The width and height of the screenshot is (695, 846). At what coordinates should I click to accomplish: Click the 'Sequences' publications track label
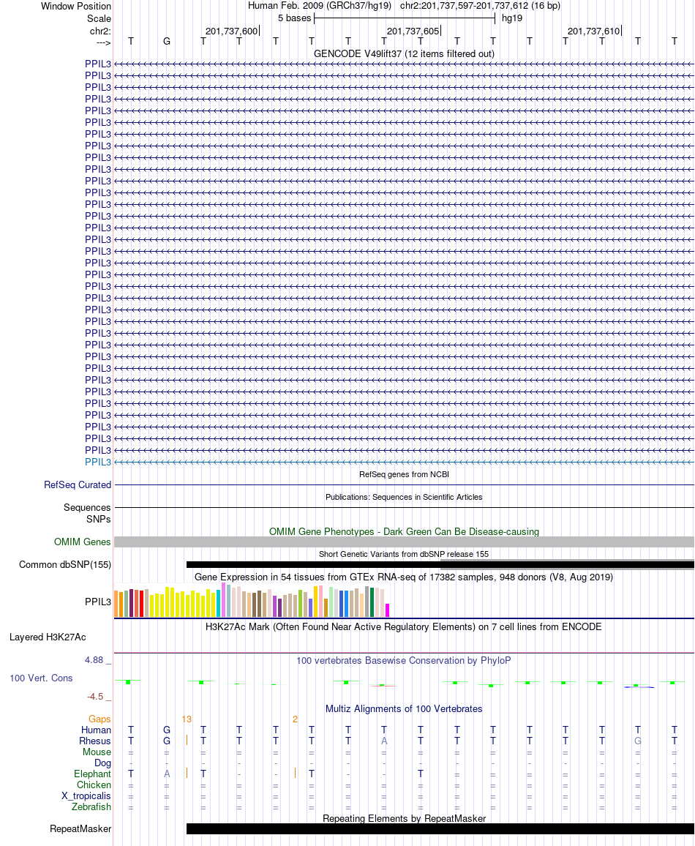pyautogui.click(x=87, y=507)
